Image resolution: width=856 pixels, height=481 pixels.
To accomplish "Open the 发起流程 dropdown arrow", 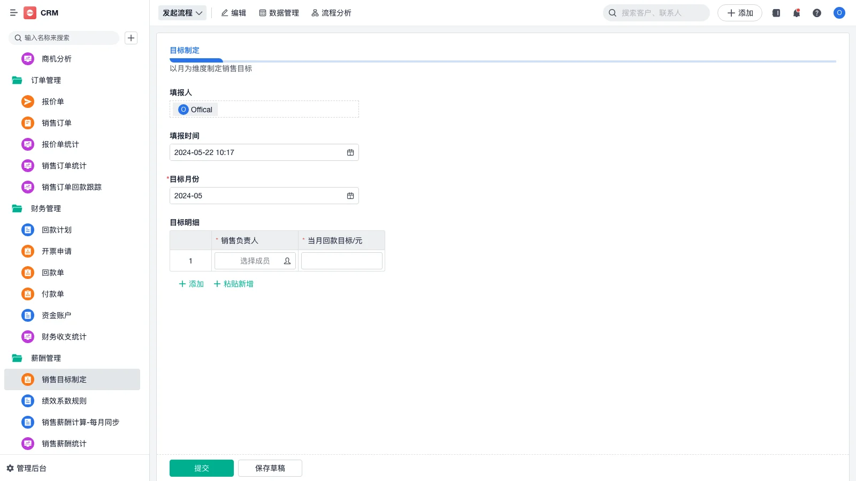I will pos(200,13).
